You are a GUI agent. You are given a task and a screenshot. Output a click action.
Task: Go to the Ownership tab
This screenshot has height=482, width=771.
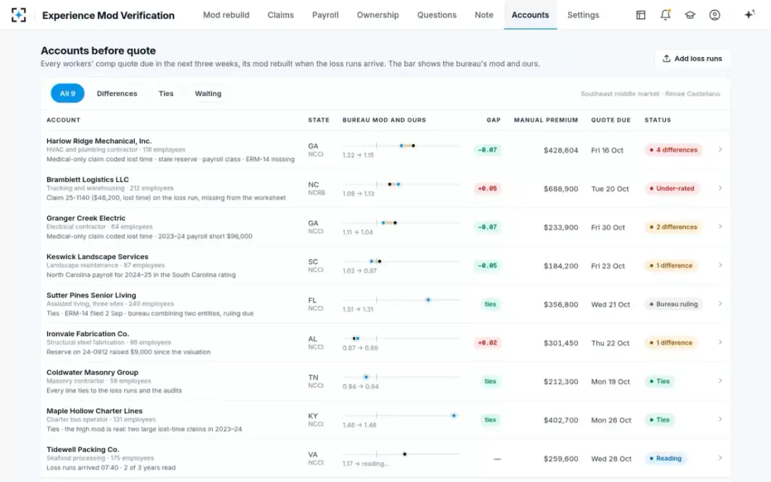click(x=378, y=15)
